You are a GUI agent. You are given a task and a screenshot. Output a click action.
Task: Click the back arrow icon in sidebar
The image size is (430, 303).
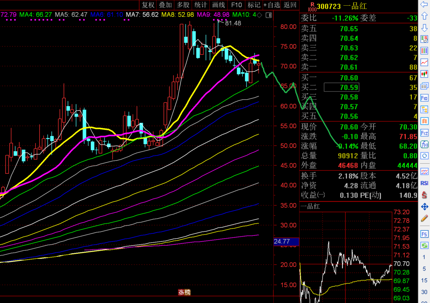(x=424, y=4)
